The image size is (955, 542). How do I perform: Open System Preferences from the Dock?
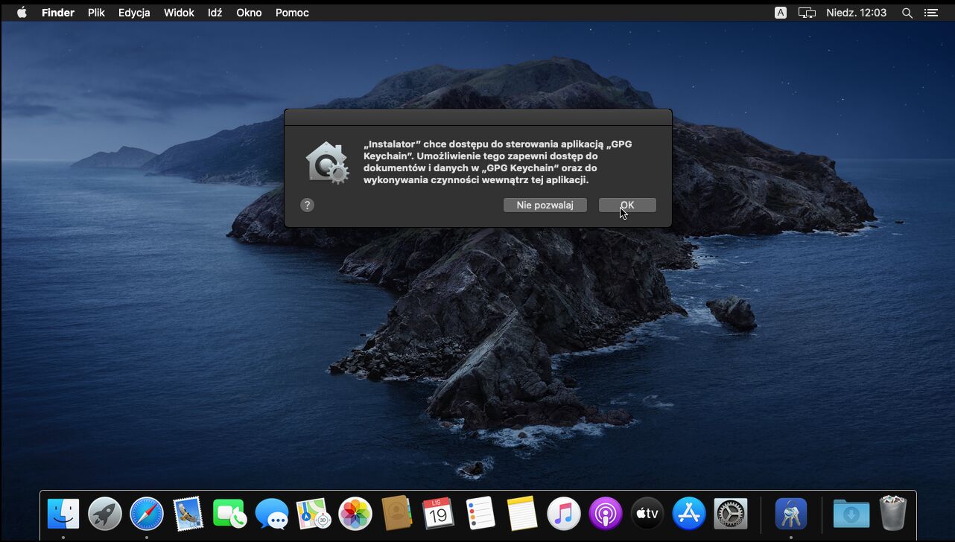730,513
